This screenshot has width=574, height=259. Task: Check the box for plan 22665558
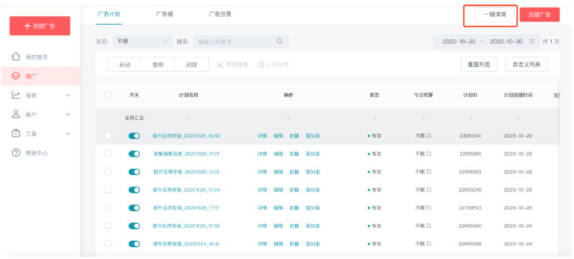(108, 244)
